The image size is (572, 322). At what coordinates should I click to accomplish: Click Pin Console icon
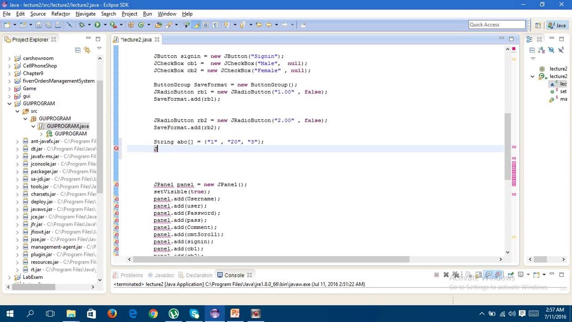coord(510,275)
